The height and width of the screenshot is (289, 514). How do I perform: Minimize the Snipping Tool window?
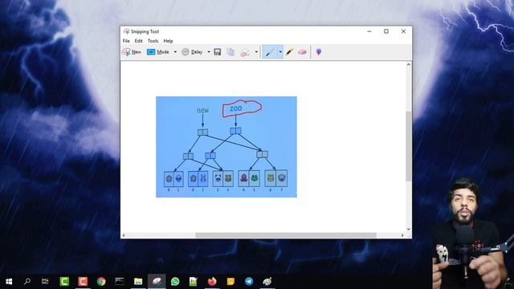click(x=369, y=31)
